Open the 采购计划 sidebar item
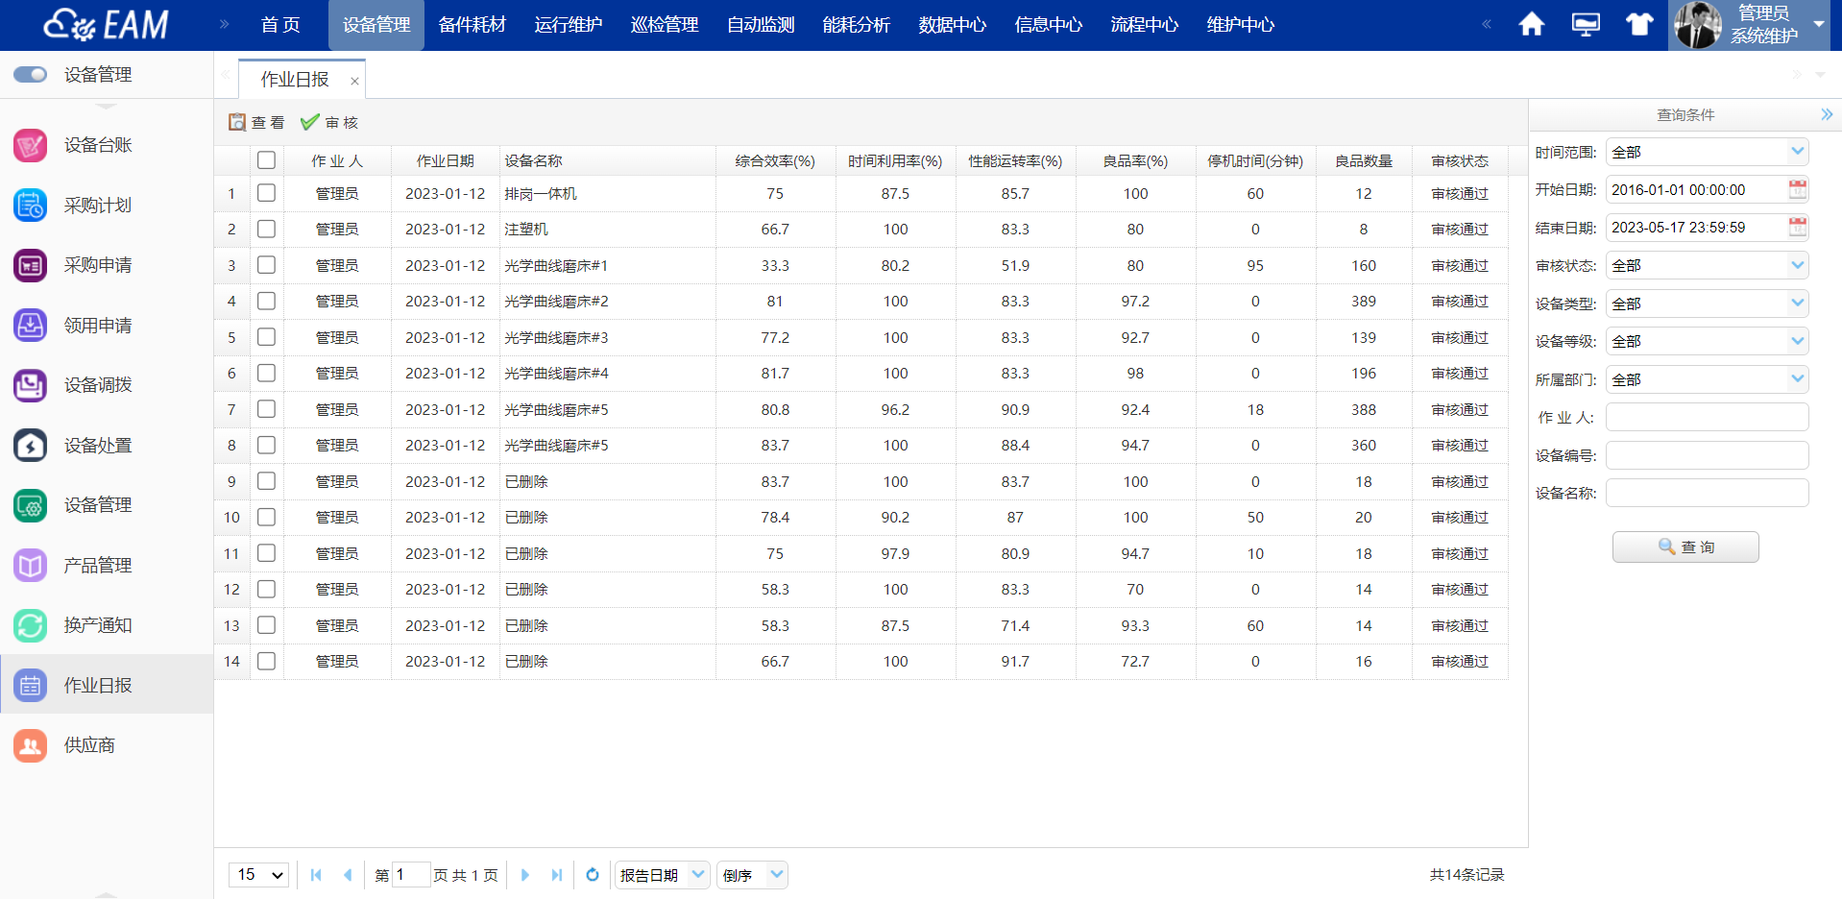The image size is (1842, 899). pos(106,206)
